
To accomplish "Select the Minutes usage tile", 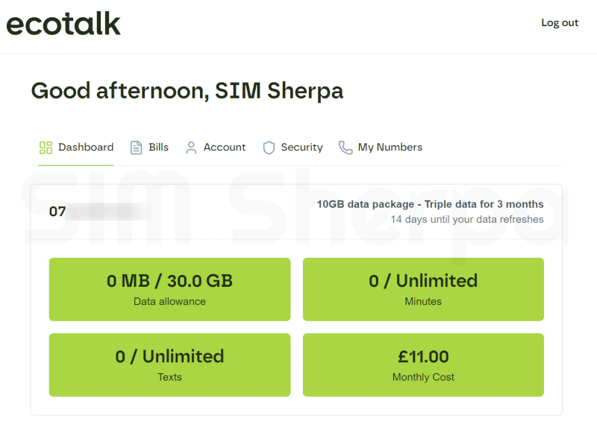I will (x=423, y=289).
